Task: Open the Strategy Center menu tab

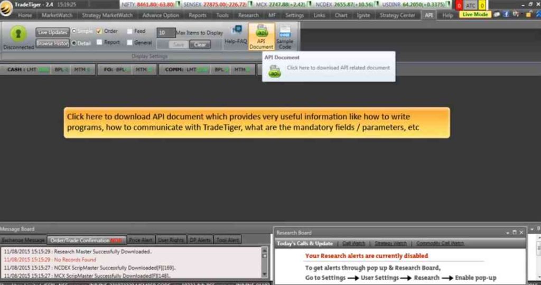Action: pyautogui.click(x=397, y=15)
